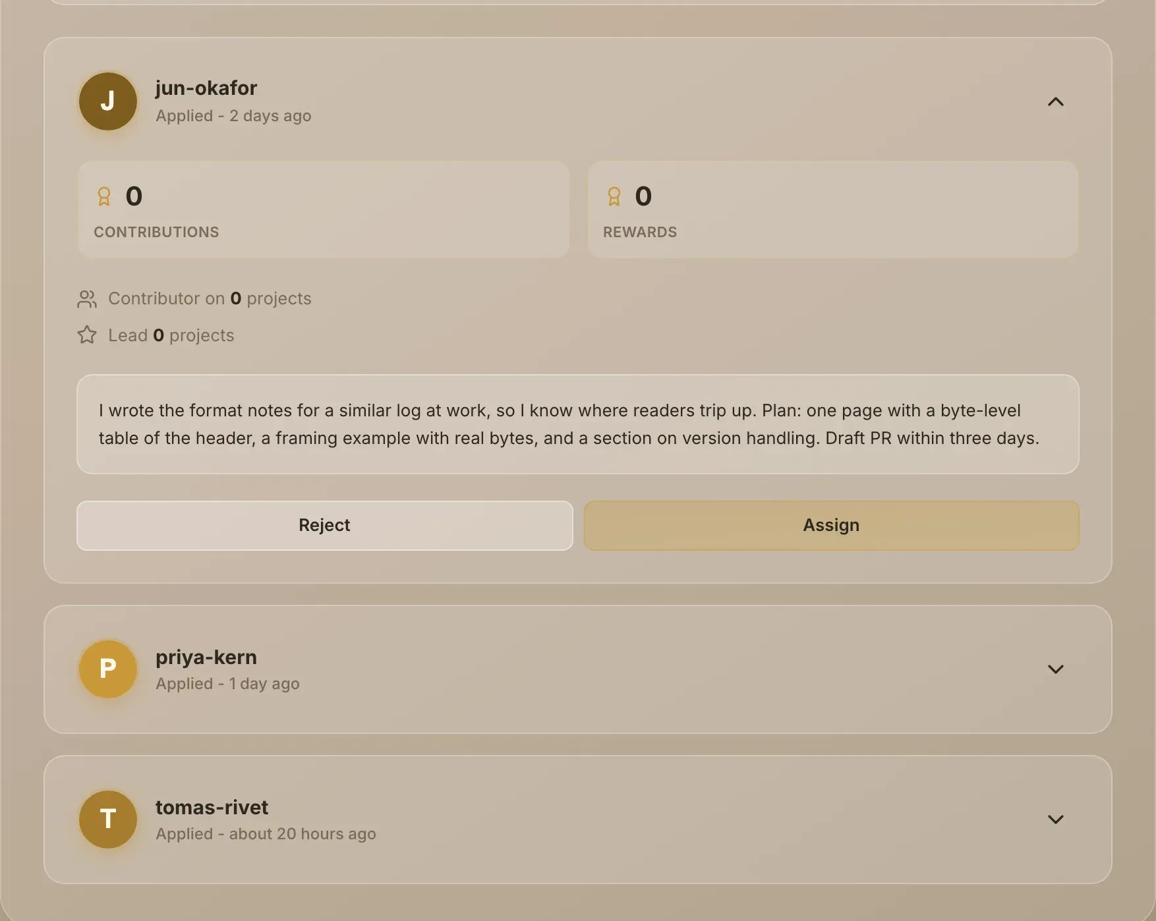Screen dimensions: 1156x921
Task: Click the Reject button
Action: point(324,525)
